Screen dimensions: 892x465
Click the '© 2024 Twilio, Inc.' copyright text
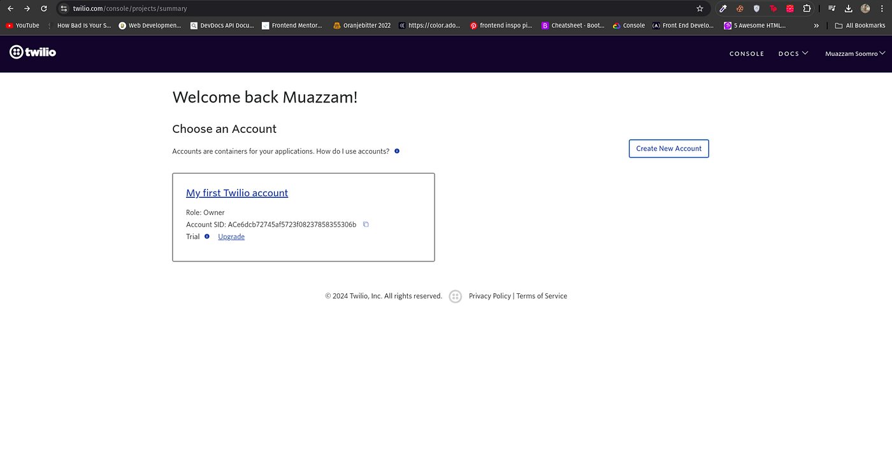pyautogui.click(x=384, y=296)
